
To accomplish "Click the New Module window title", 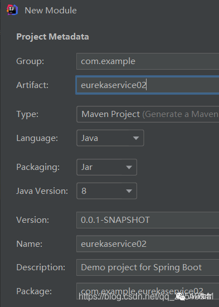I will 51,11.
